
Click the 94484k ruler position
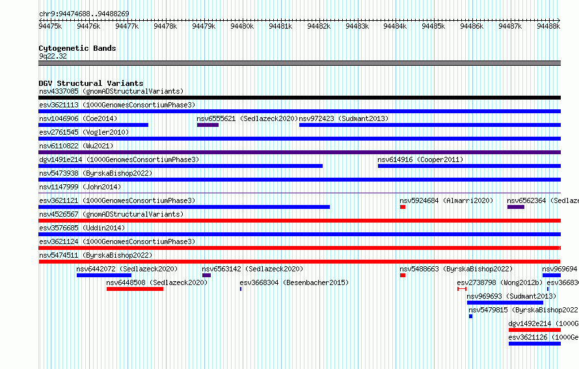pos(395,26)
